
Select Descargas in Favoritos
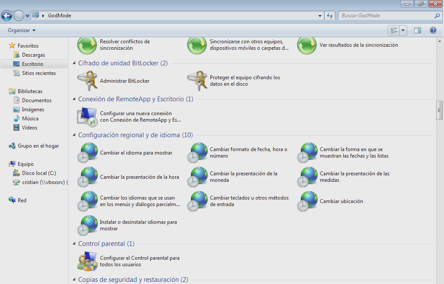(33, 55)
